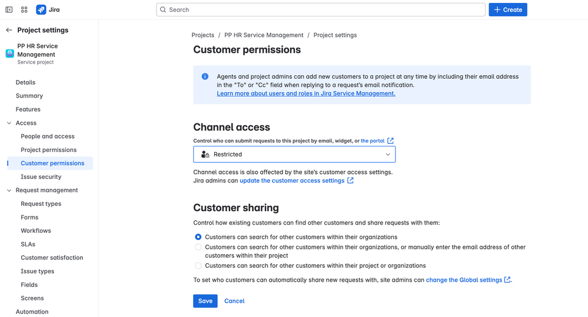
Task: Click the Search input field
Action: click(321, 9)
